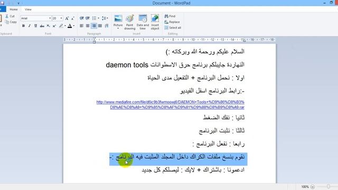
Task: Restore down the WordPad window
Action: [x=331, y=3]
